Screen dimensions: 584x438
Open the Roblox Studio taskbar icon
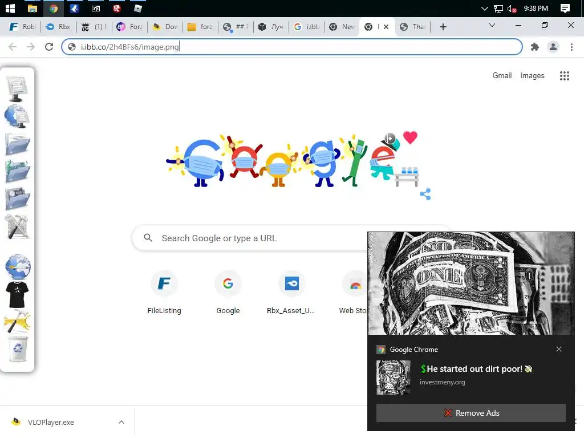138,8
